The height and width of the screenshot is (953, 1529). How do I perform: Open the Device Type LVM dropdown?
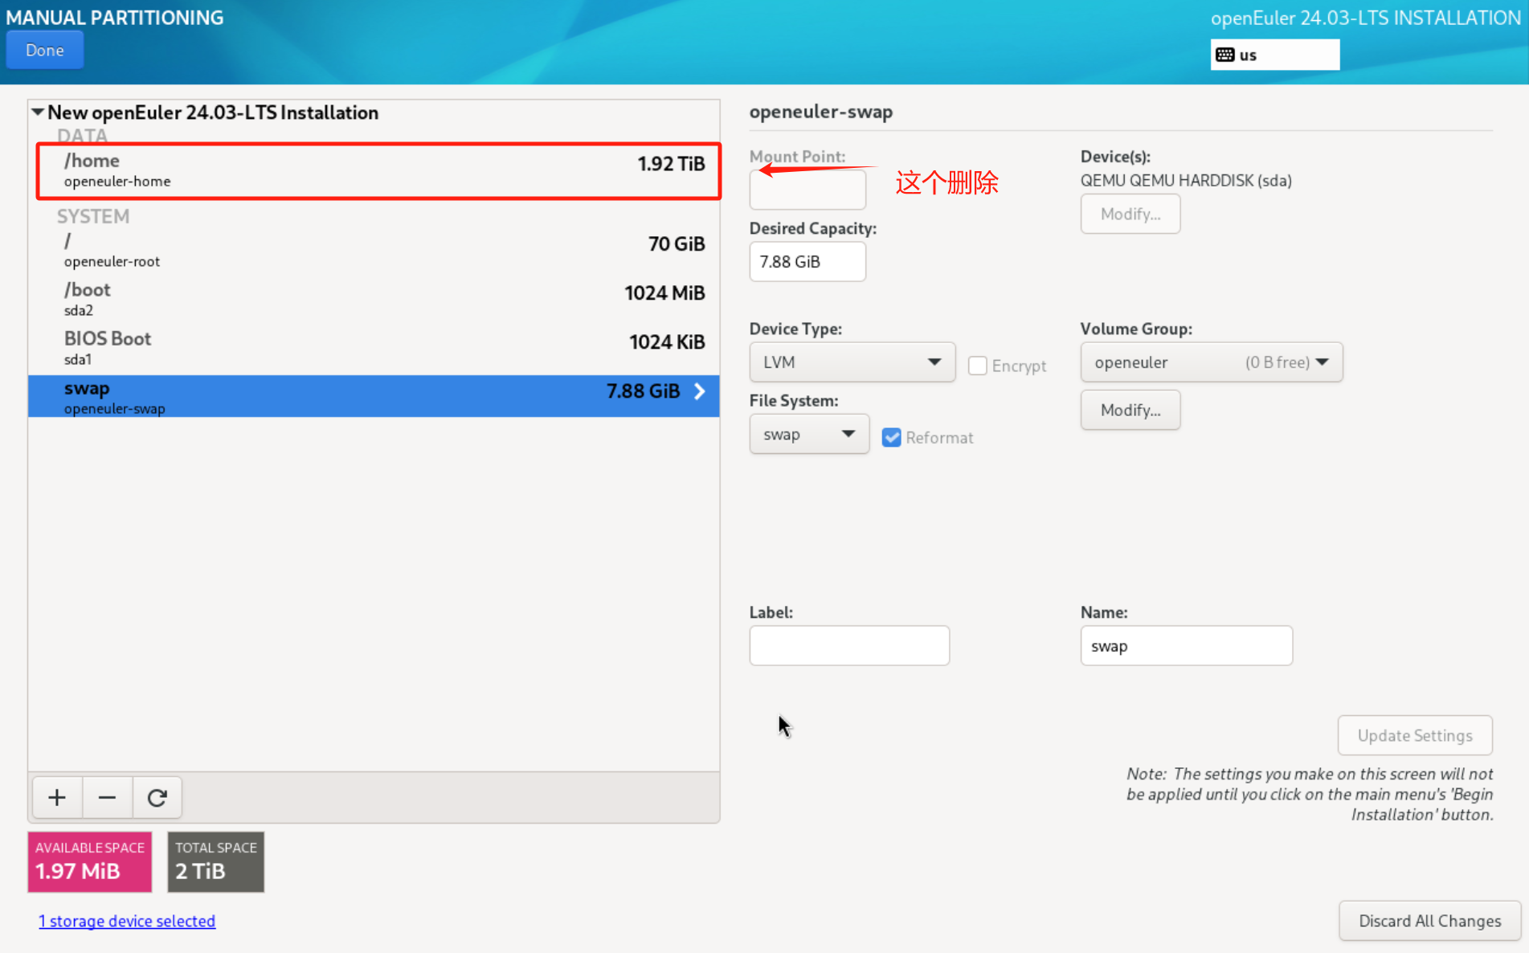[x=852, y=362]
